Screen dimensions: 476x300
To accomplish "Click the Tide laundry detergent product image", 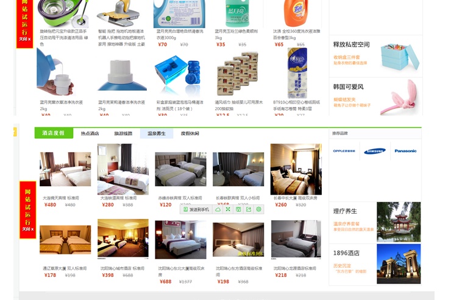I will 296,13.
